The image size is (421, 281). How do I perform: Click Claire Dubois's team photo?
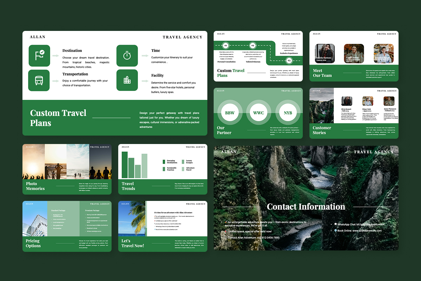(x=354, y=53)
